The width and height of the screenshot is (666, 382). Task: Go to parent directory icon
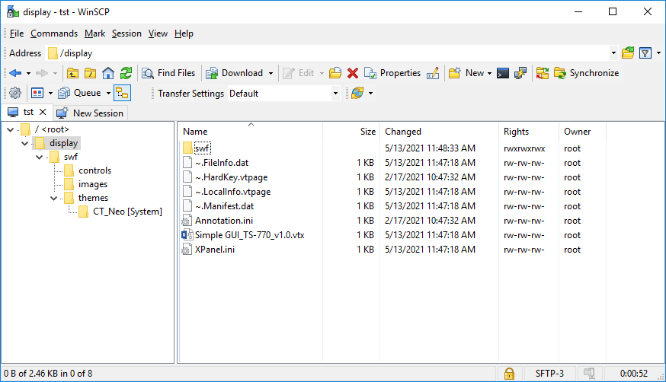click(73, 73)
